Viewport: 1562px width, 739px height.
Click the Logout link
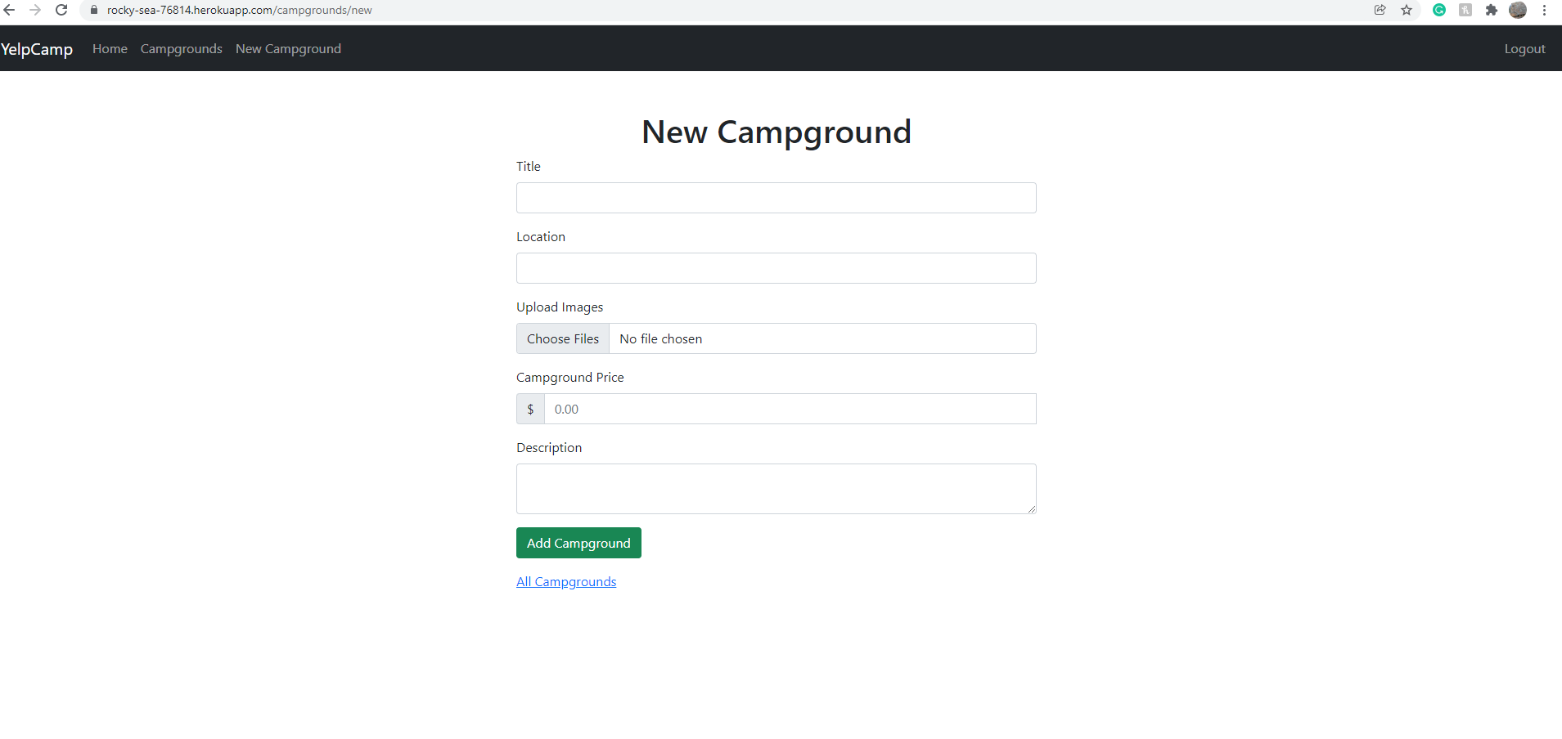[1524, 48]
